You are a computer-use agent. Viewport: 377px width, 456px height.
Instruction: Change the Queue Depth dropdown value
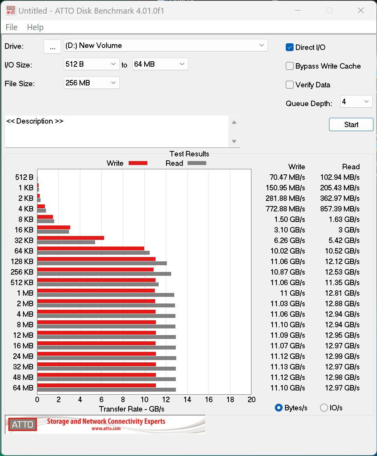(x=356, y=102)
